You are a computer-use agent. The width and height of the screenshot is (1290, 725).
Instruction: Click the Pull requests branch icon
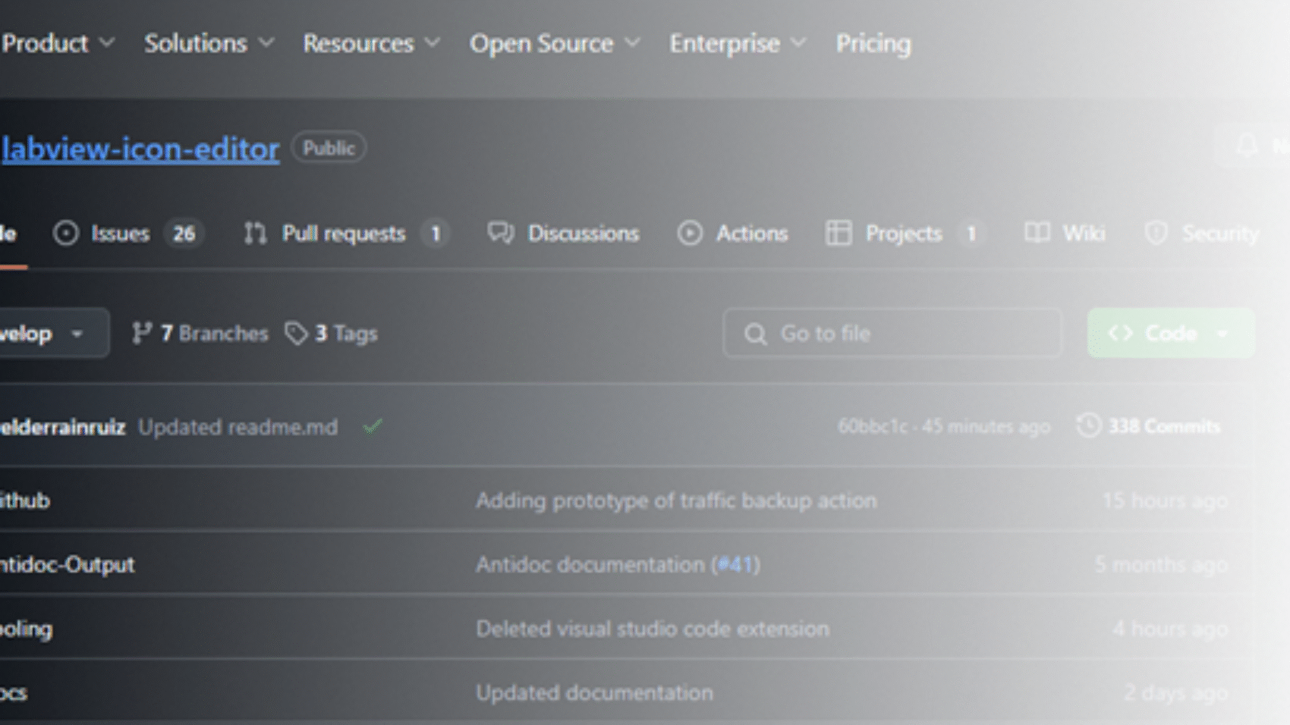pyautogui.click(x=255, y=233)
